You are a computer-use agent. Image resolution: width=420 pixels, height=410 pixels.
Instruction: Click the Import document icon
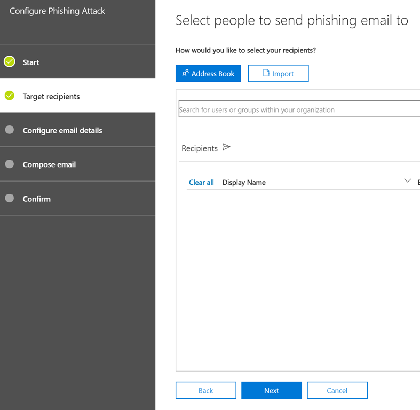[266, 73]
